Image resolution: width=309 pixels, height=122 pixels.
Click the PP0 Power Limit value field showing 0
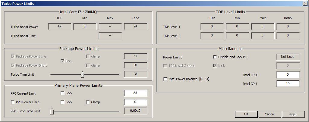(136, 102)
